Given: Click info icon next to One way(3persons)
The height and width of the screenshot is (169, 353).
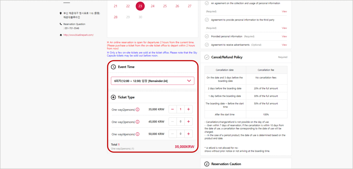Looking at the screenshot, I should [138, 122].
